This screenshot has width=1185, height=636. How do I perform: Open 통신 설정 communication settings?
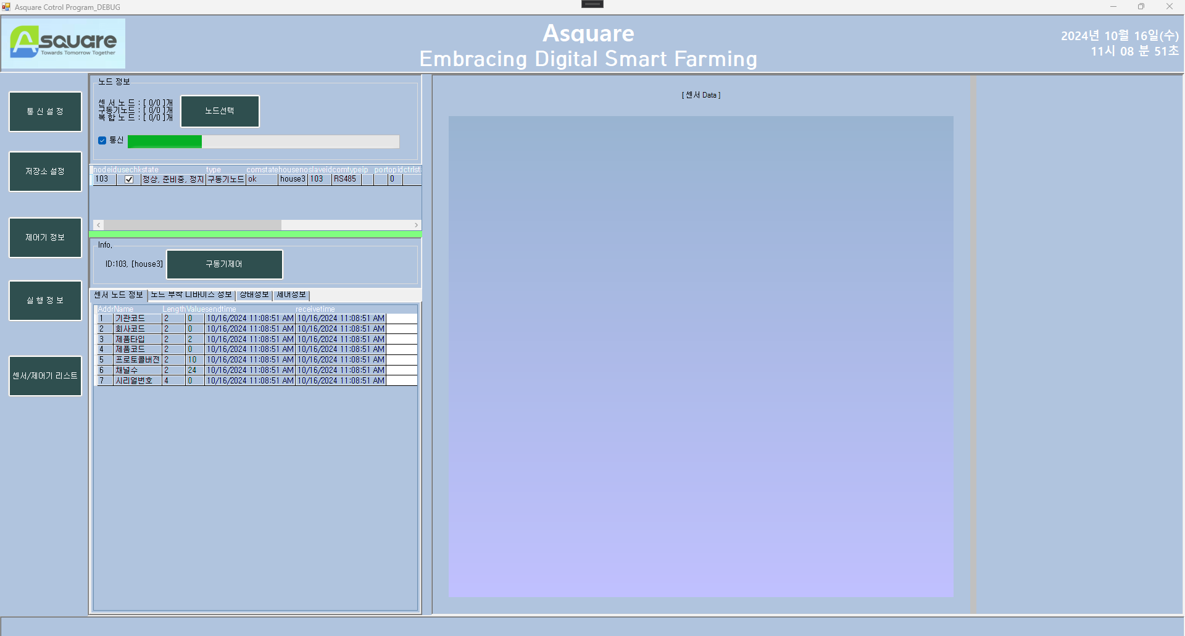click(45, 112)
